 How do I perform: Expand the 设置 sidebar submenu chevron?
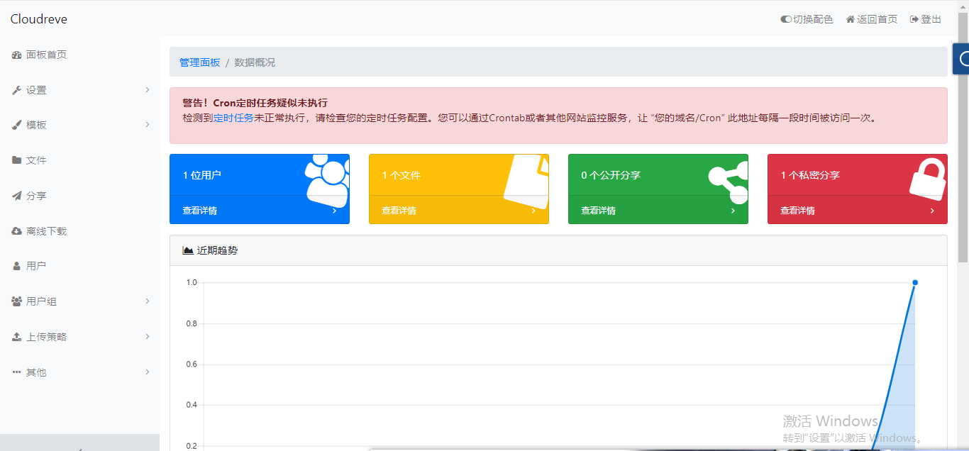[x=147, y=90]
